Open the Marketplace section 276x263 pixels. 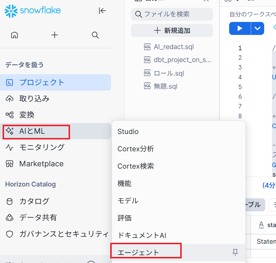click(x=41, y=164)
